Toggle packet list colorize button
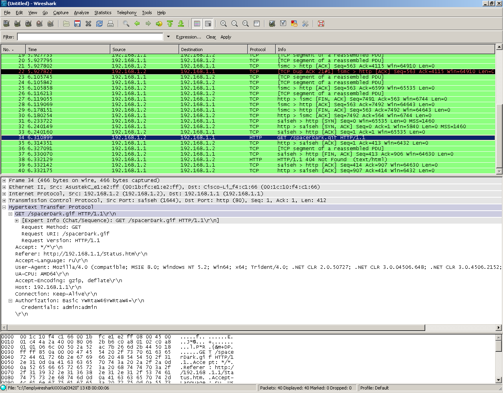This screenshot has height=393, width=503. [197, 24]
